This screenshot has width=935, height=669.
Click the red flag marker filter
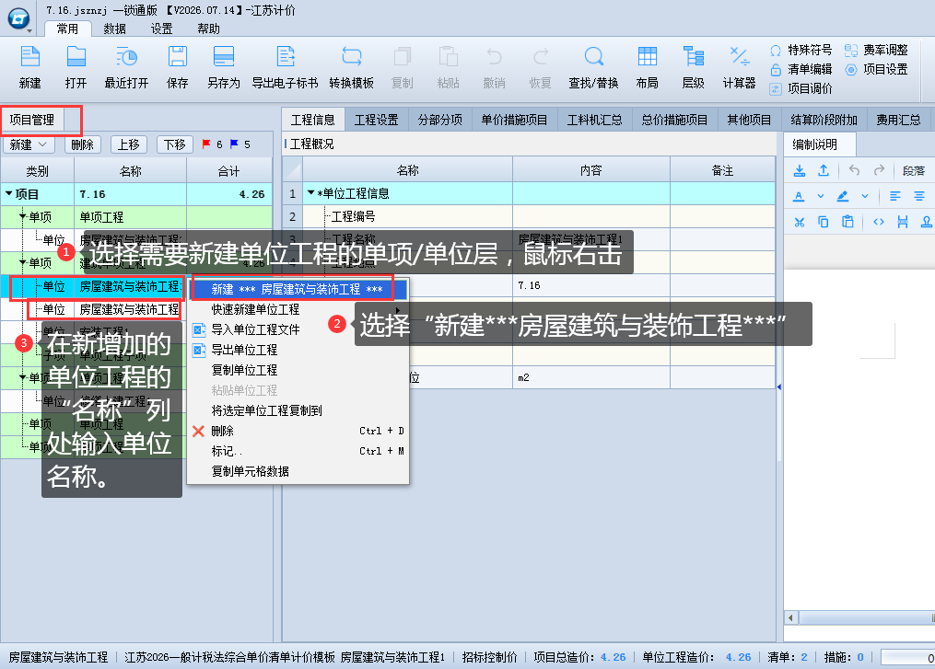coord(206,144)
